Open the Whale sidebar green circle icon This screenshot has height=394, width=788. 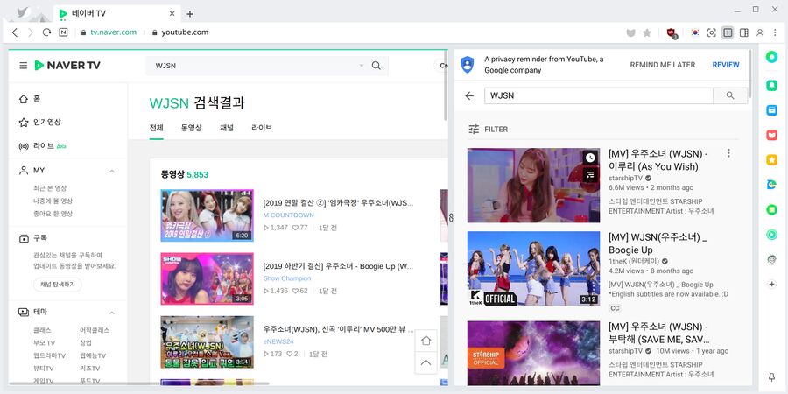(x=771, y=57)
